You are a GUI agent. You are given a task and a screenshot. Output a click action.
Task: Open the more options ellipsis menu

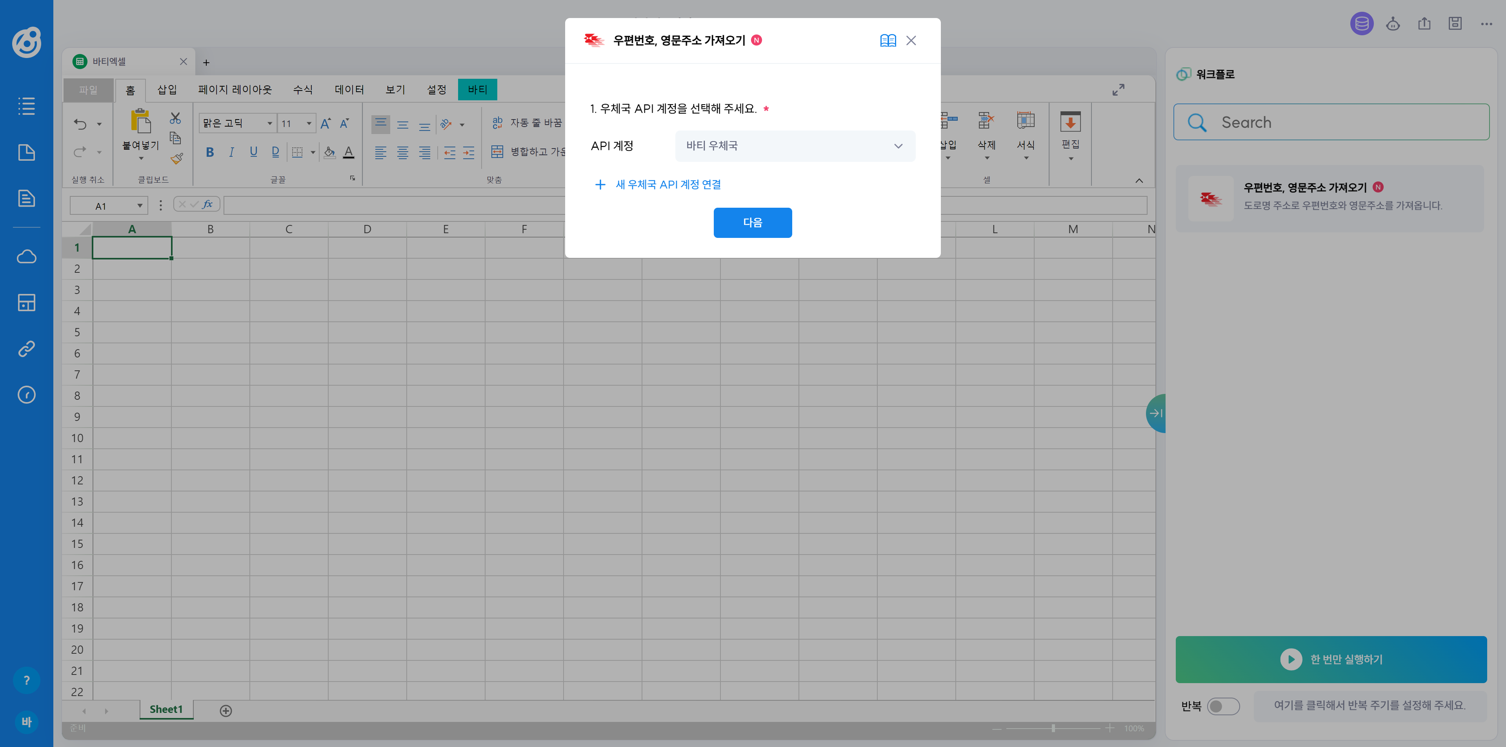click(1487, 24)
